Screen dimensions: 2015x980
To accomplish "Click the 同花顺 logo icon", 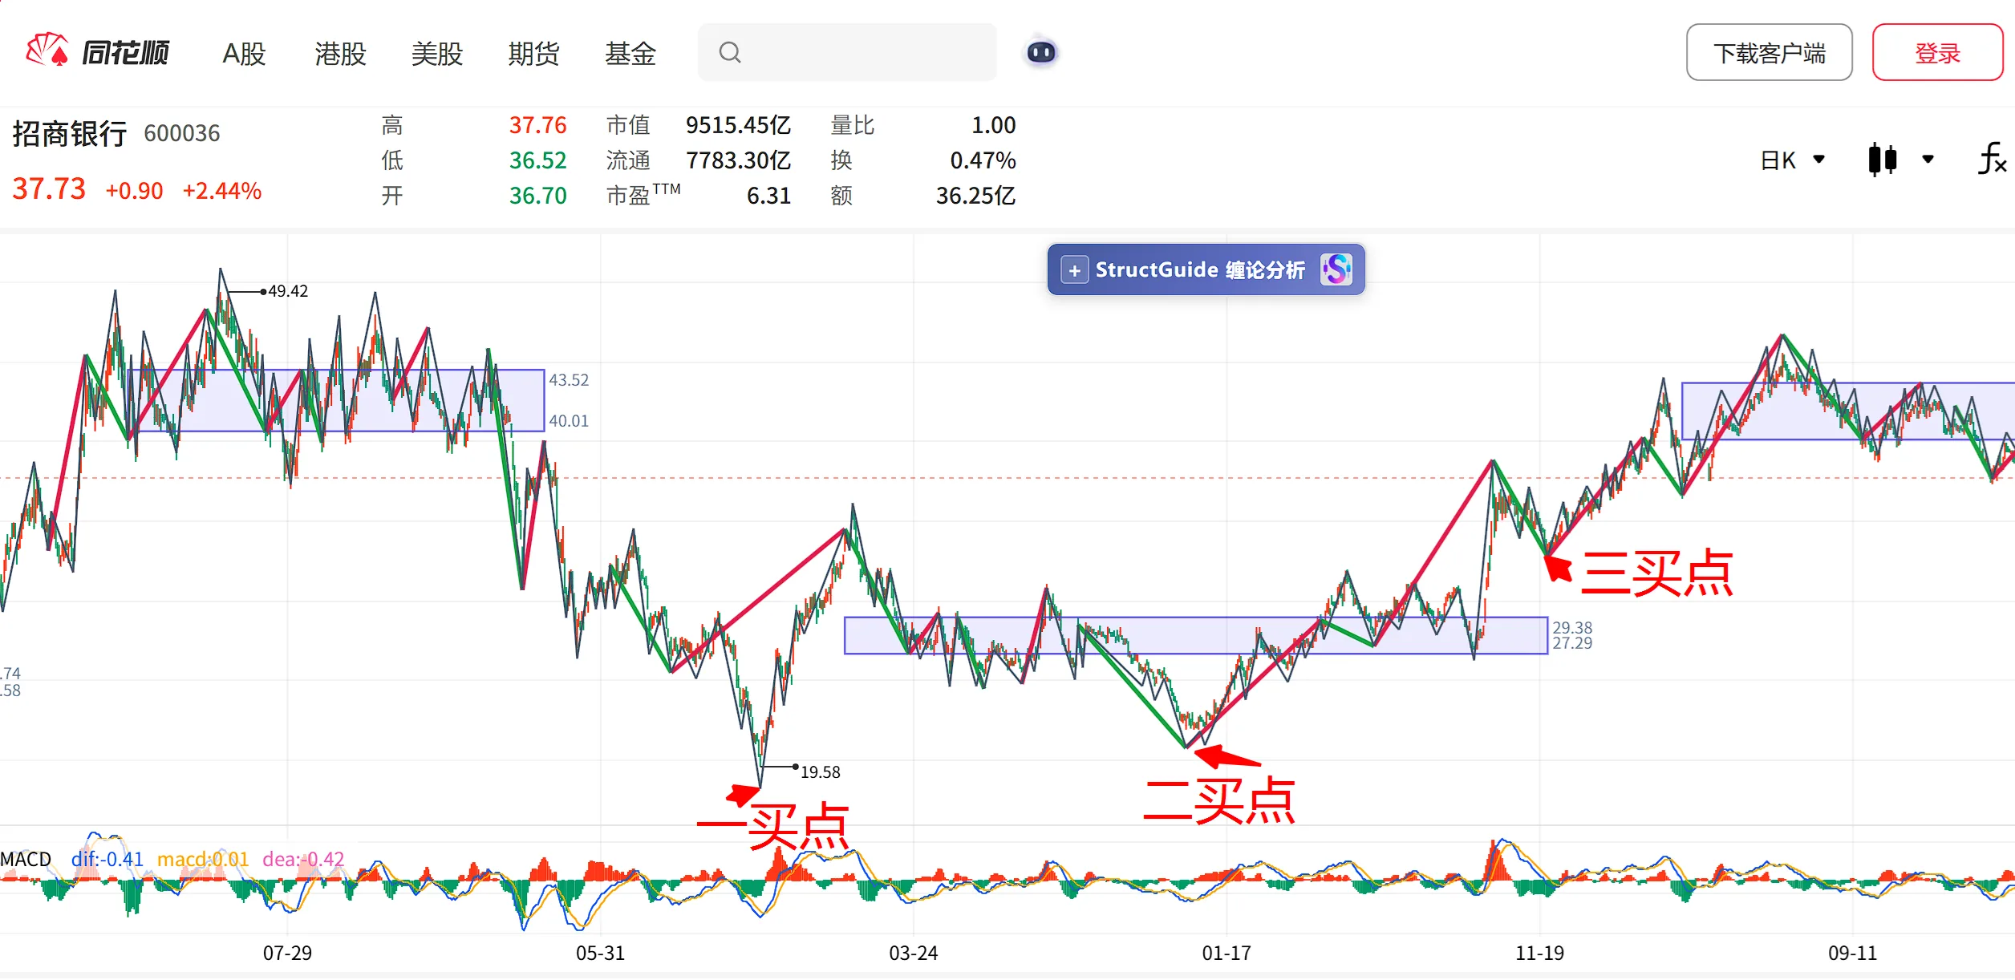I will tap(47, 51).
